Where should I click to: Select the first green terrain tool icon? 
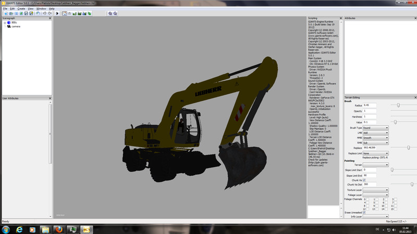[x=75, y=14]
